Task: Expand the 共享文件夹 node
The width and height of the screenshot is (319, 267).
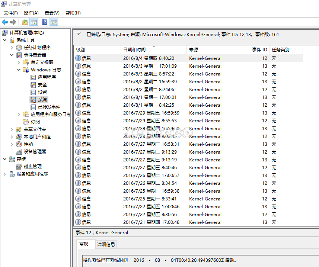Action: click(x=12, y=129)
